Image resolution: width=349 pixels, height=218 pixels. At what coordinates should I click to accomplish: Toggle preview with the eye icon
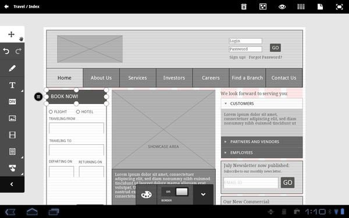[x=282, y=6]
